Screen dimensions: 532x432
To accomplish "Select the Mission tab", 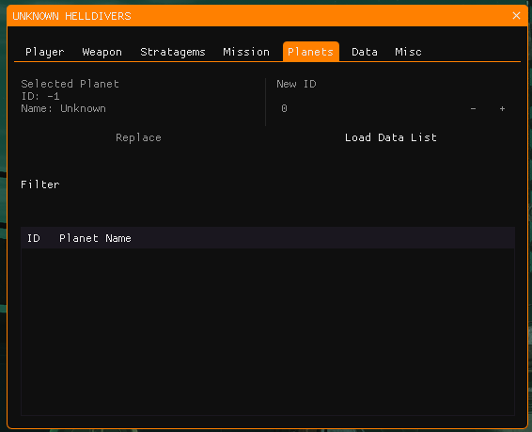I will (246, 52).
